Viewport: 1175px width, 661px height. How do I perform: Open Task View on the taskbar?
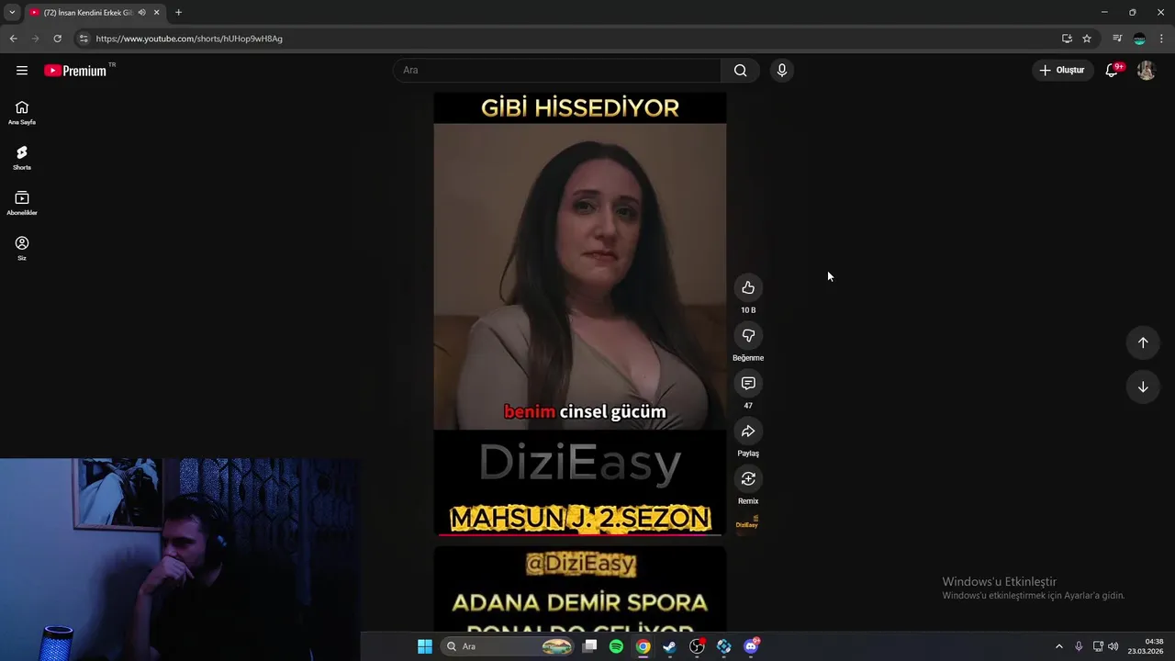tap(590, 646)
